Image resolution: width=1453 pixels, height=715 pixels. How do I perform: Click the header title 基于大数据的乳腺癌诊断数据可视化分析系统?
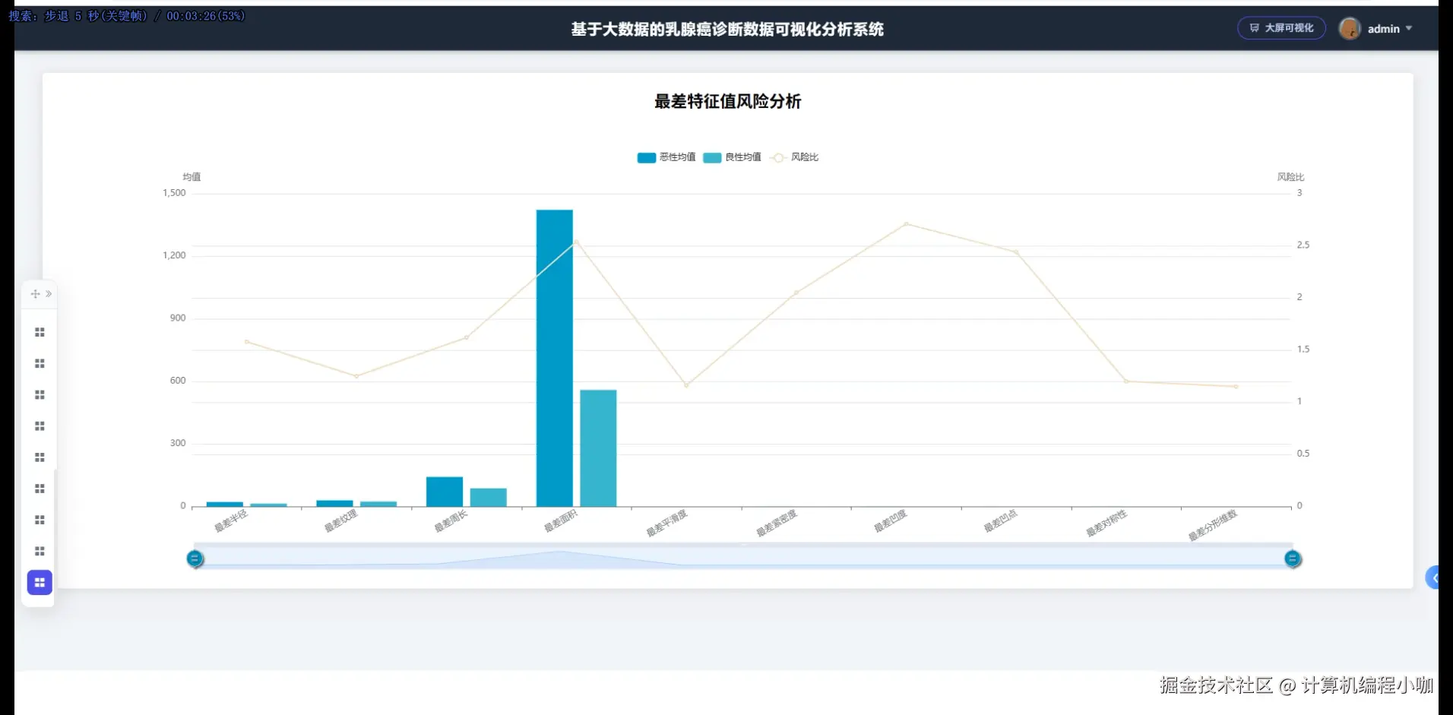coord(727,30)
